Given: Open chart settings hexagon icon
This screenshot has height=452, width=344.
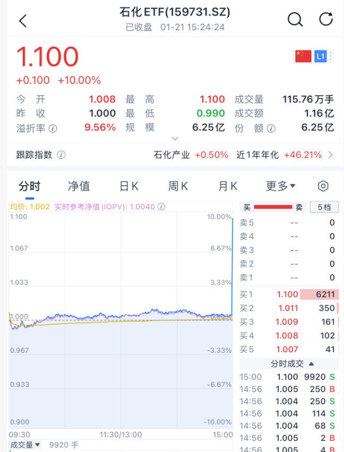Looking at the screenshot, I should [323, 186].
